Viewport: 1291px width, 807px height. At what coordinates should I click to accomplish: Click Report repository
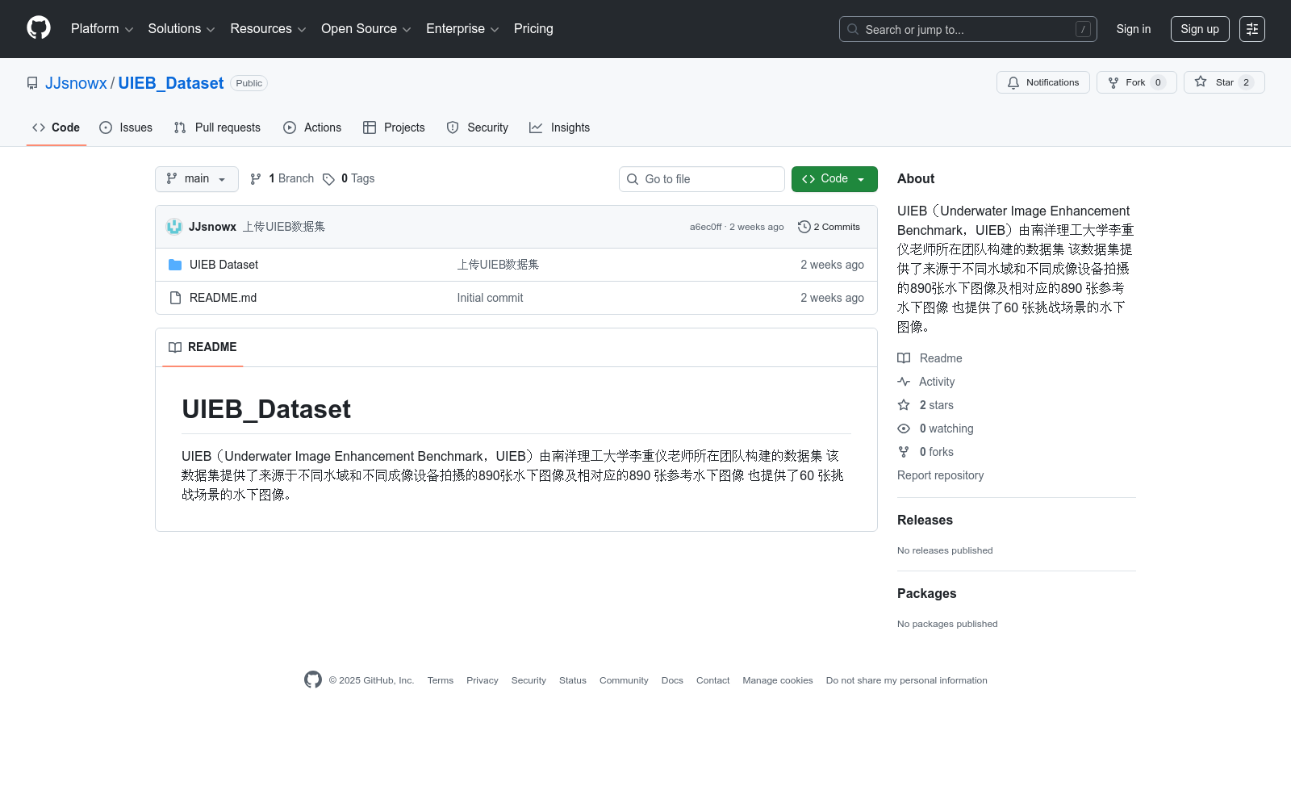940,475
